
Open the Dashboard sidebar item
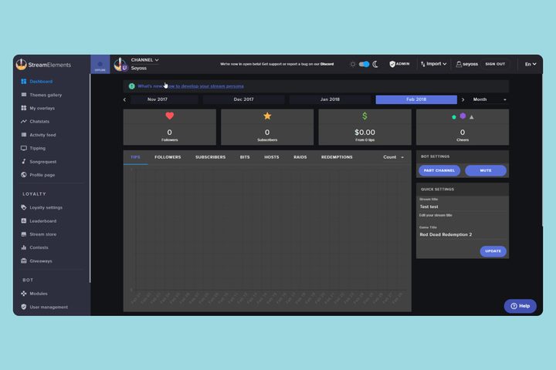pyautogui.click(x=36, y=82)
